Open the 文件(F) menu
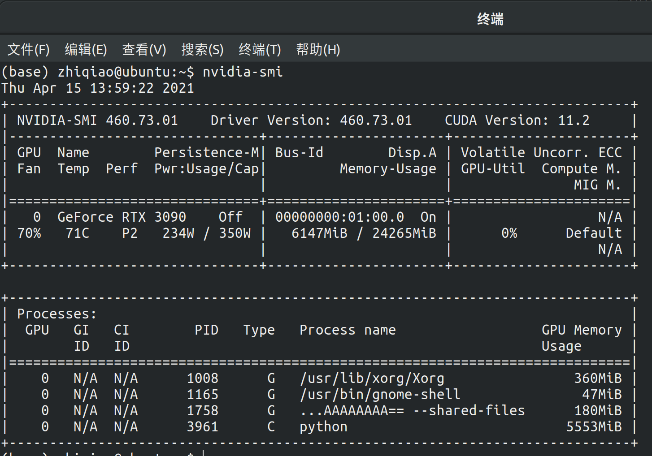Viewport: 652px width, 456px height. click(28, 50)
